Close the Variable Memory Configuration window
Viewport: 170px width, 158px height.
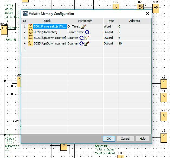[148, 13]
